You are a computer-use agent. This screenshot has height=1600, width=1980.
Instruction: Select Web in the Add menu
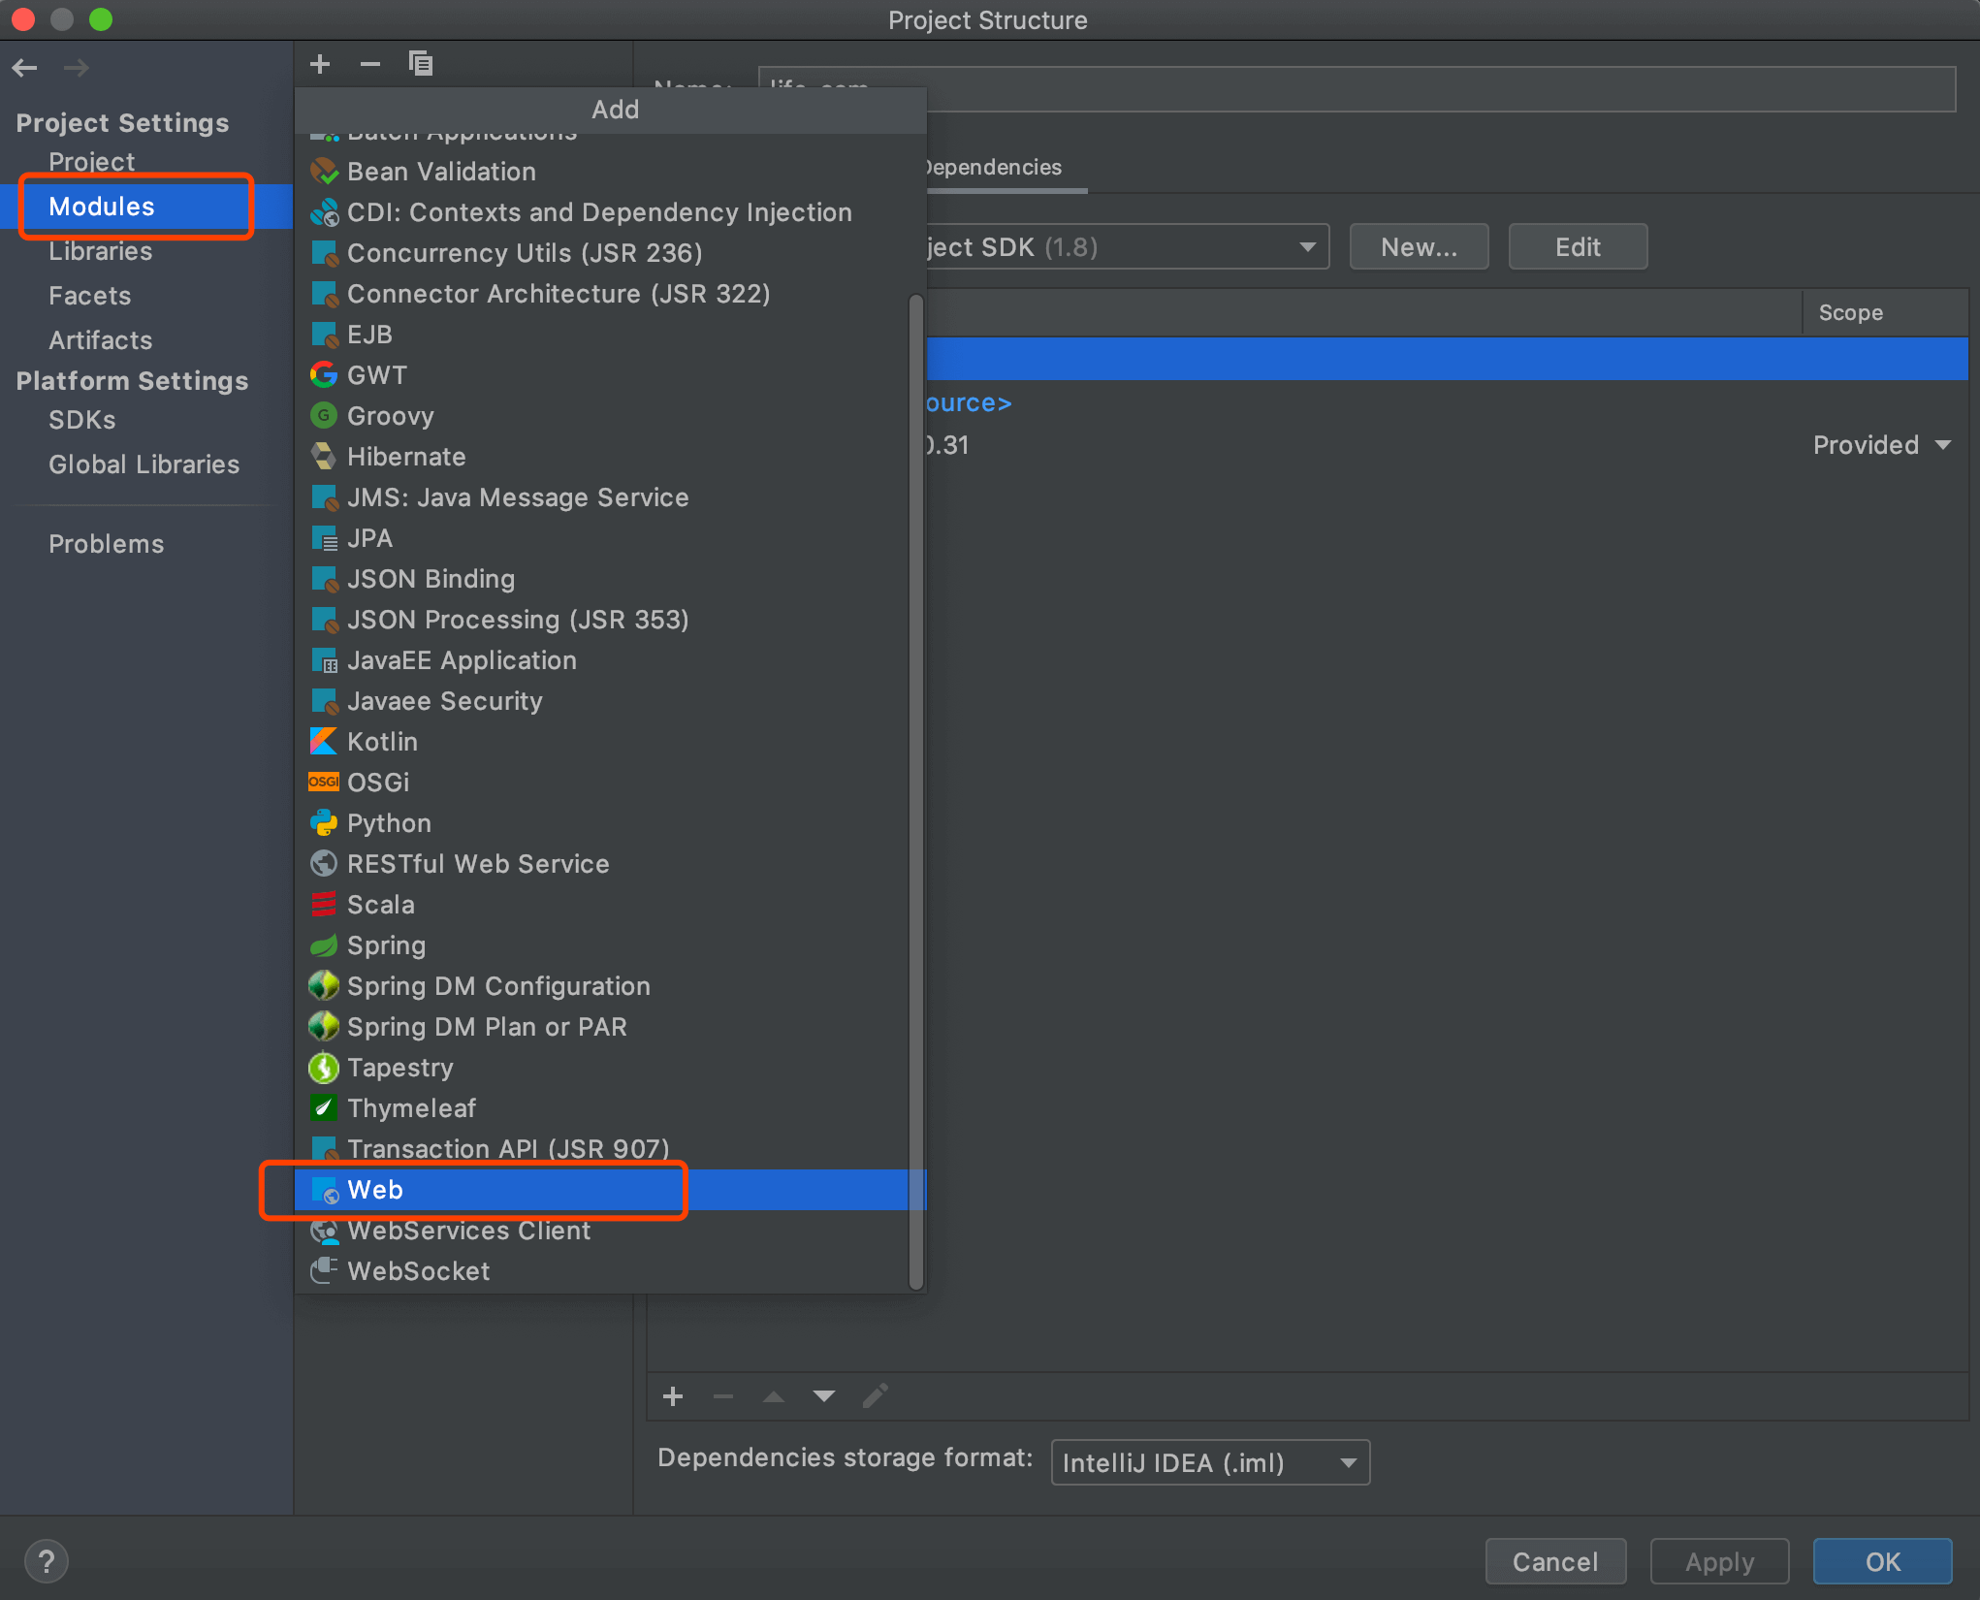(x=375, y=1190)
